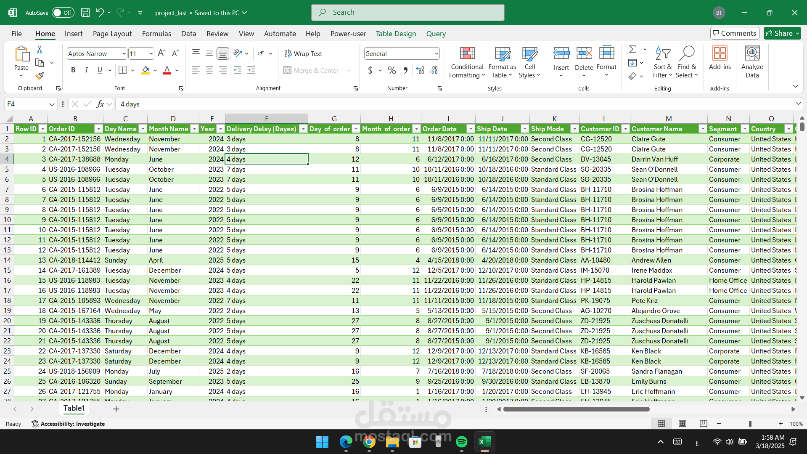Toggle the AutoSave switch

point(63,13)
